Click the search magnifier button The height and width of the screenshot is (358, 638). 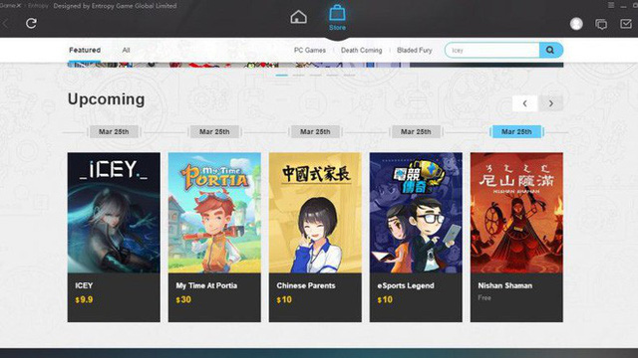[x=551, y=50]
